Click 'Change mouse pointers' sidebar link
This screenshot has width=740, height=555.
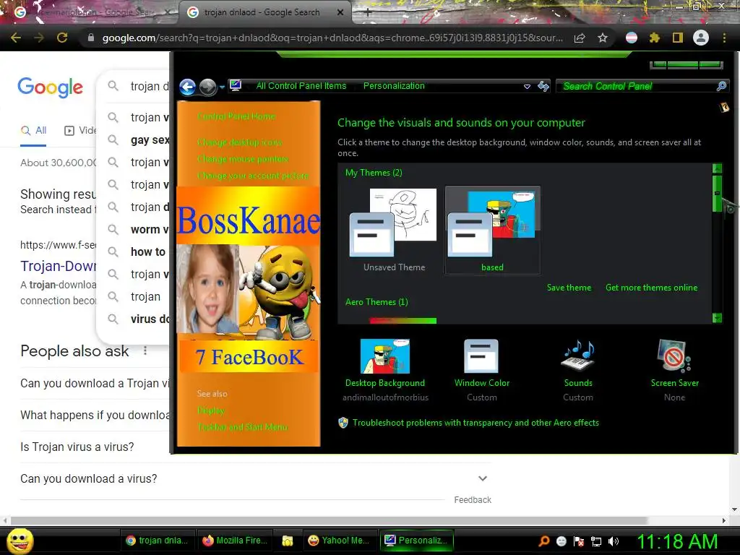point(243,159)
